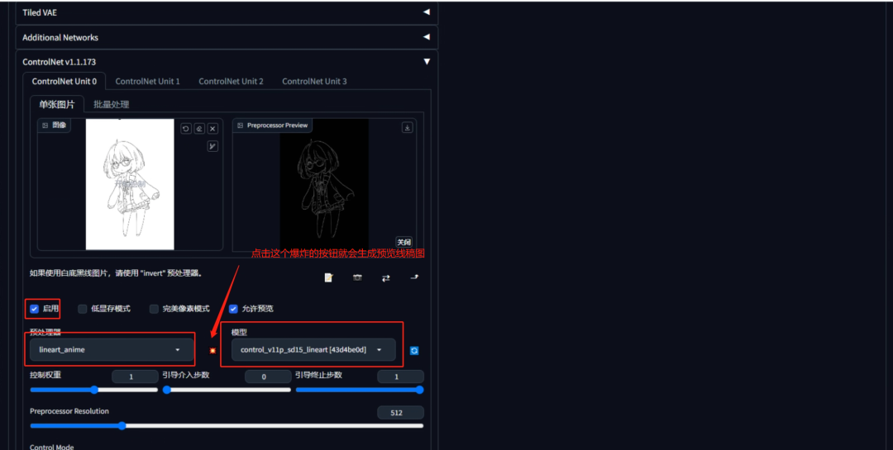
Task: Click the eraser icon on the input image
Action: click(199, 129)
